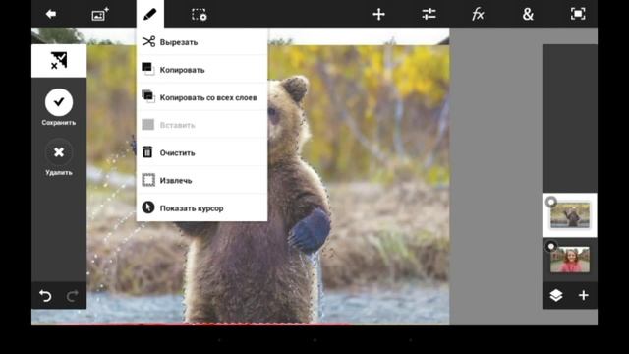Open the adjustments sliders icon
The image size is (629, 354).
[429, 15]
